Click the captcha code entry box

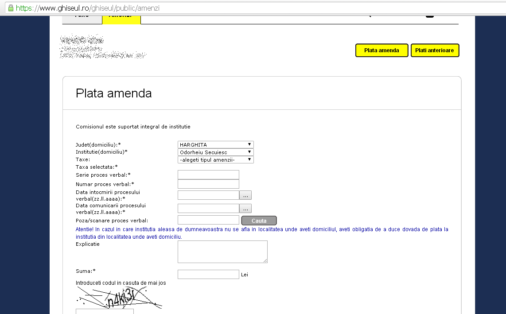pos(105,311)
